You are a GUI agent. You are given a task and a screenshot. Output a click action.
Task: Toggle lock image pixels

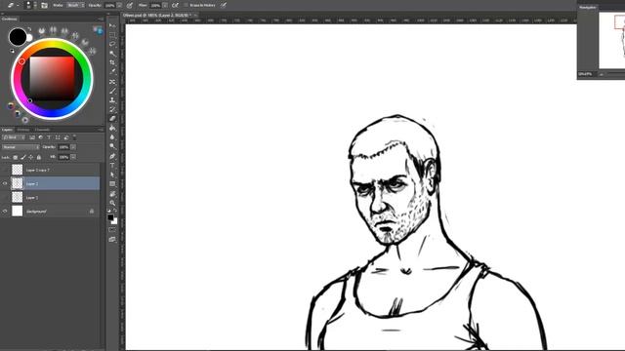coord(23,157)
